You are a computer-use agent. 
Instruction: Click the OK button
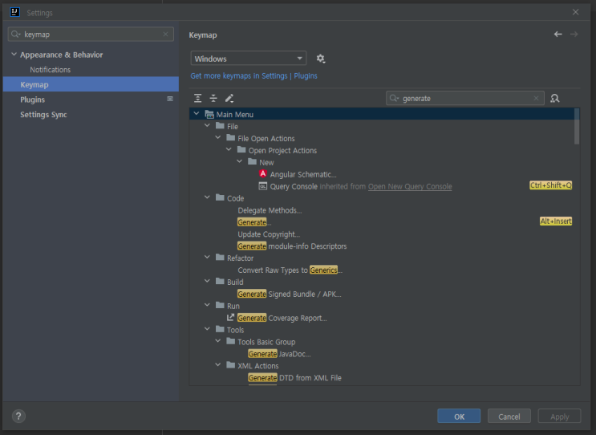click(459, 417)
